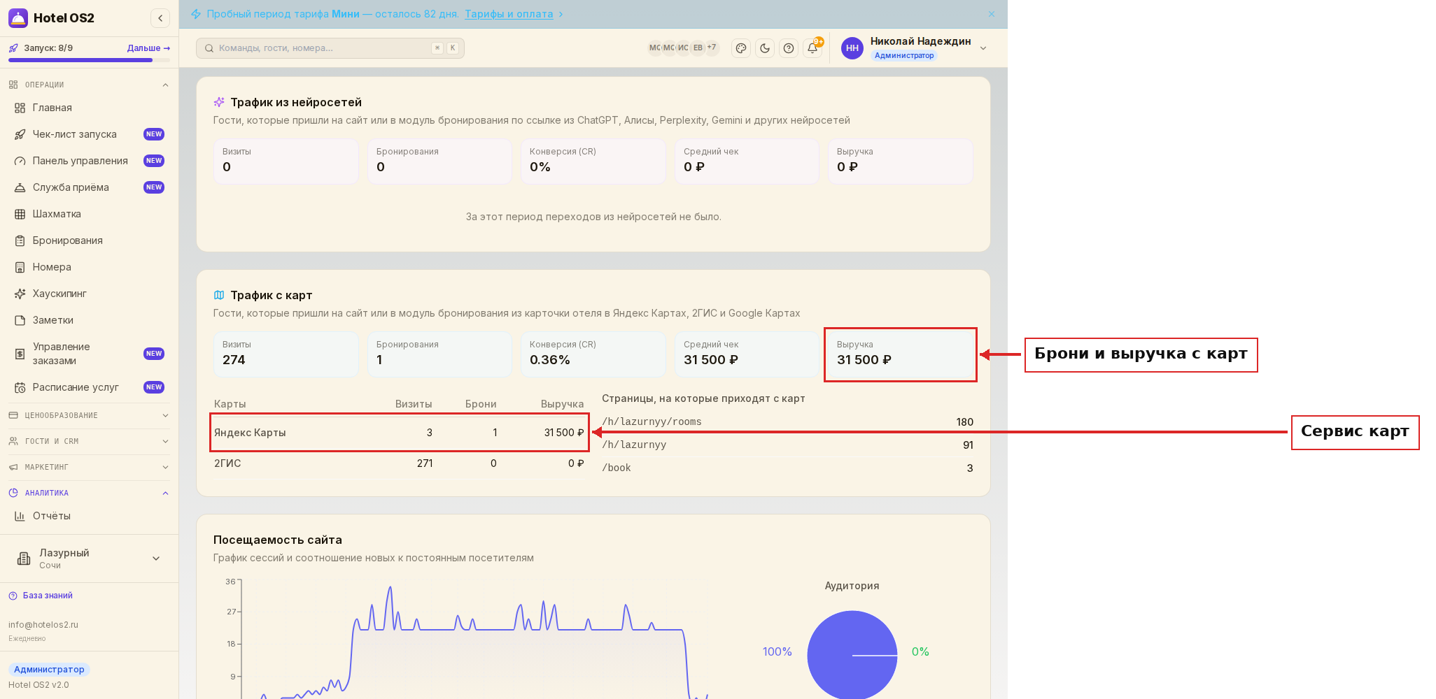
Task: Focus the command search field
Action: pos(330,48)
